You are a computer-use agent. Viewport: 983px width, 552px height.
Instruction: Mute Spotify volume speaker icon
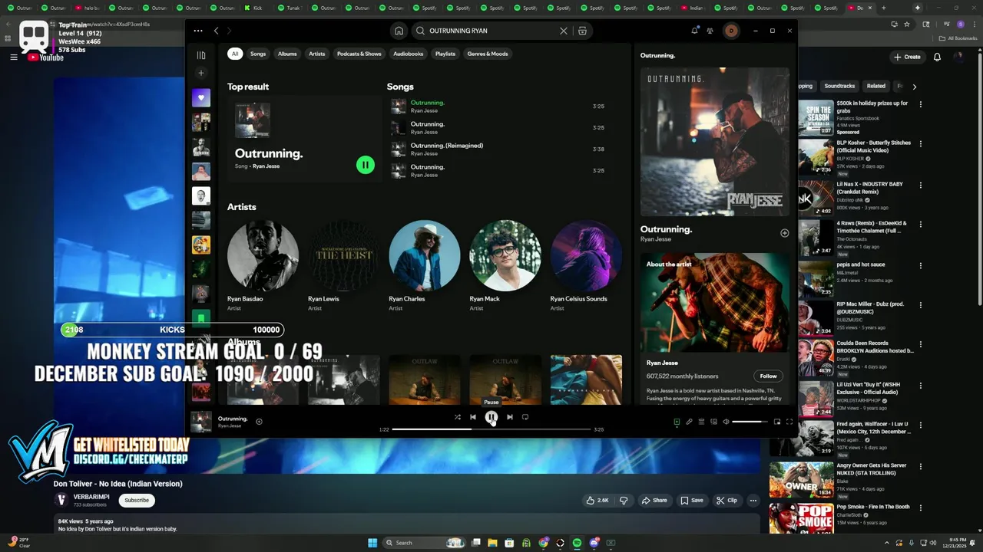point(726,422)
